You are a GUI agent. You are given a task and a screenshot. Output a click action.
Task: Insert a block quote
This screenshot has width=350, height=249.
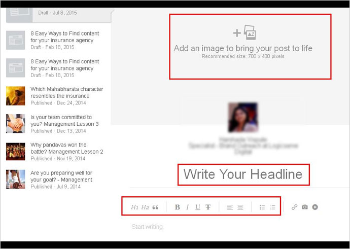pos(155,207)
